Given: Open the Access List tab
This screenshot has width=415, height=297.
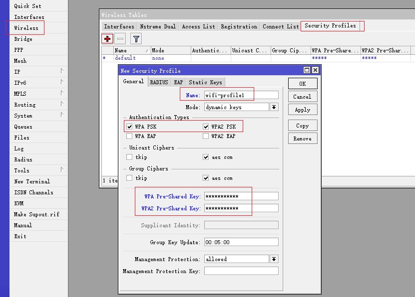Looking at the screenshot, I should pyautogui.click(x=198, y=26).
